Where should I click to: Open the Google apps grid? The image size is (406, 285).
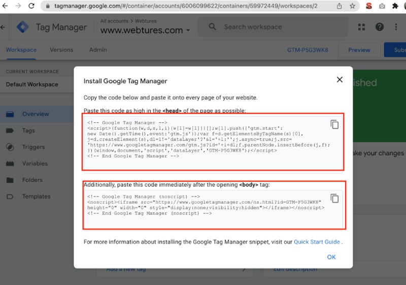362,27
